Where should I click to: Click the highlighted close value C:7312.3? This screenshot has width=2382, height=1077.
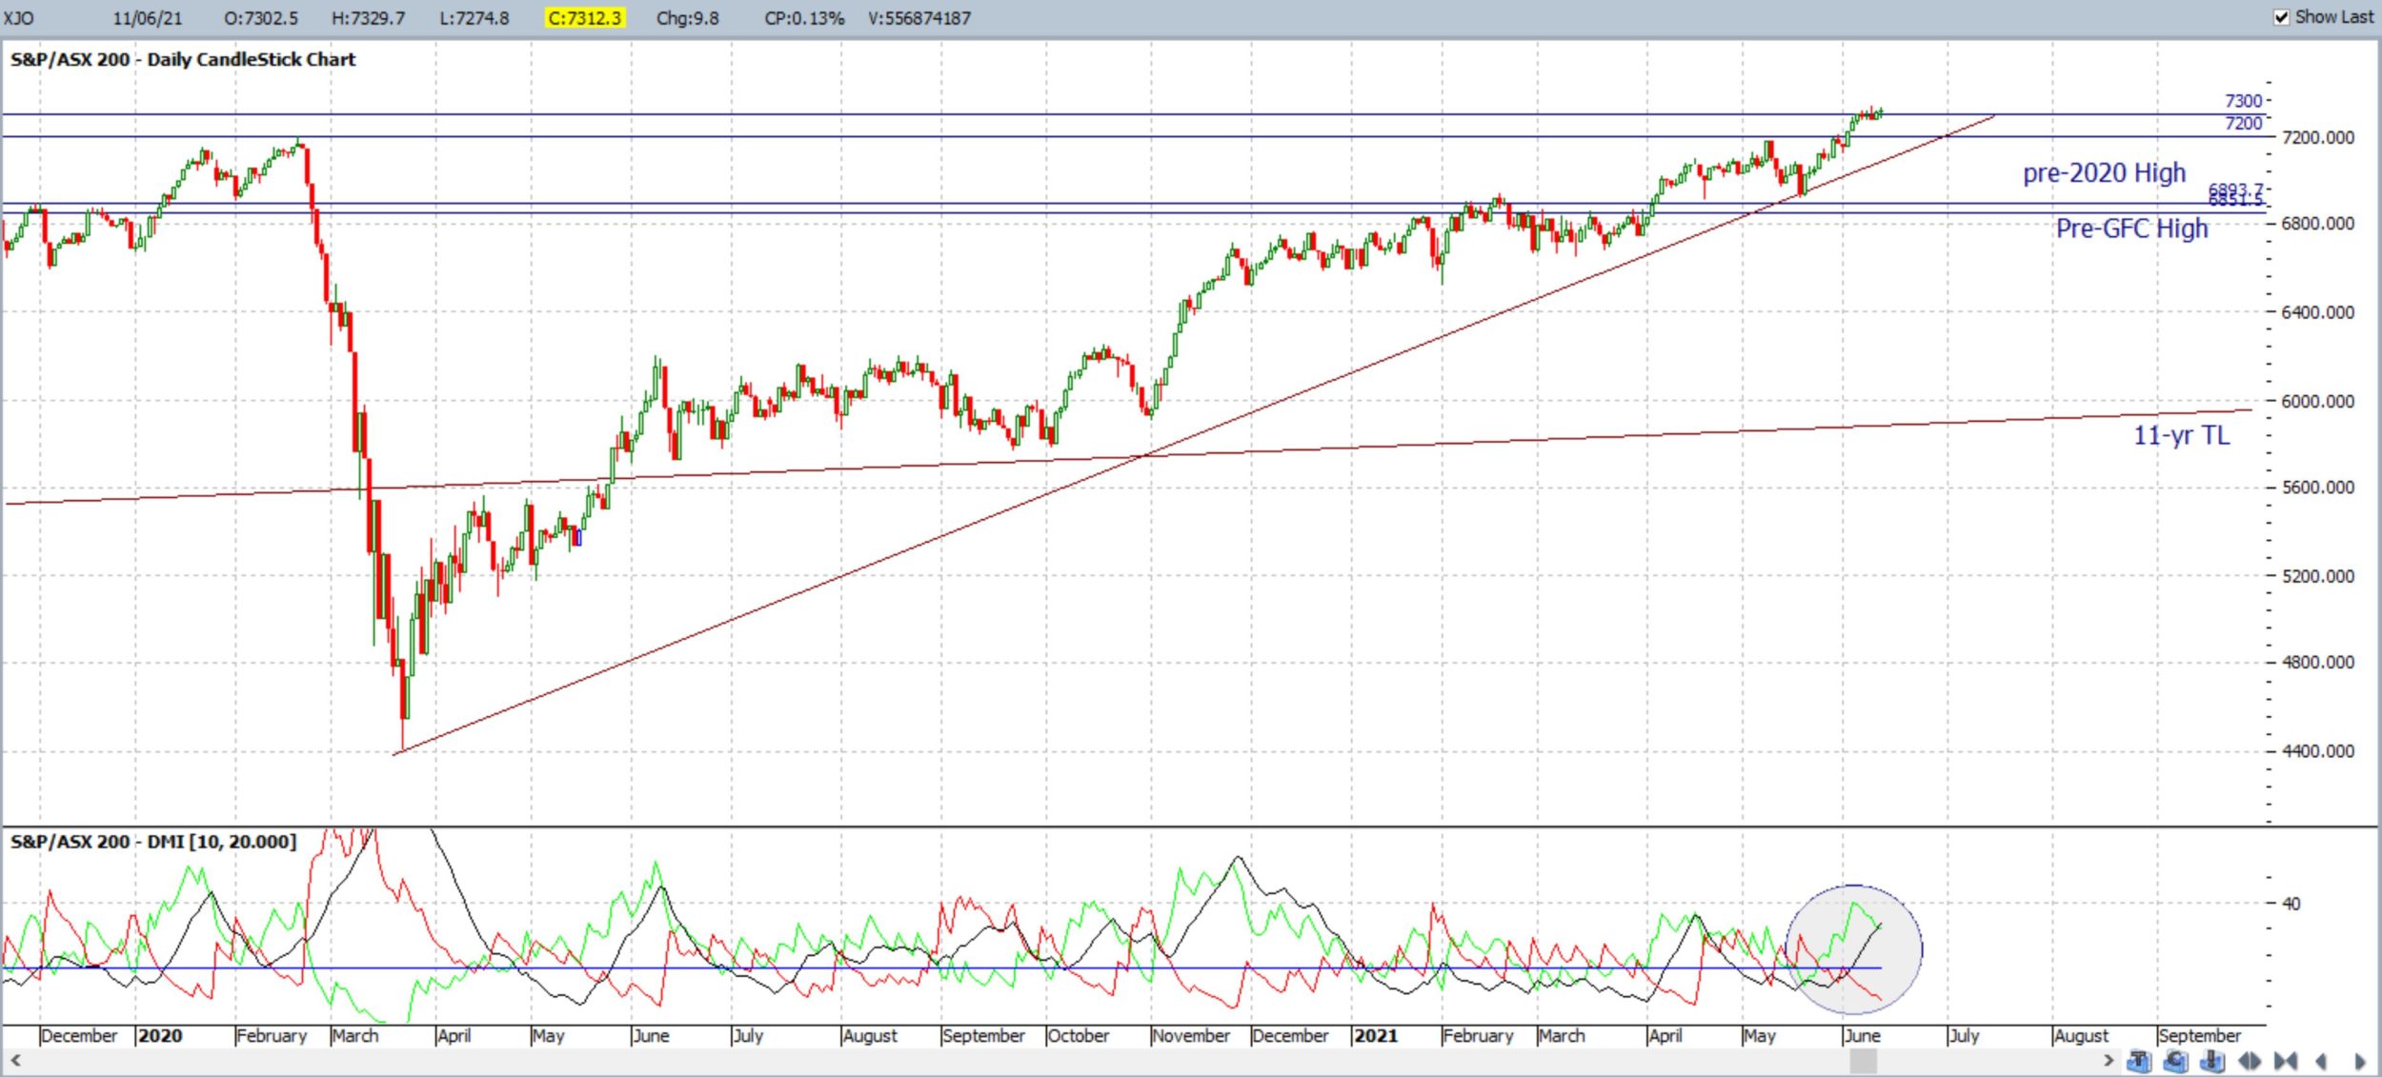[584, 18]
